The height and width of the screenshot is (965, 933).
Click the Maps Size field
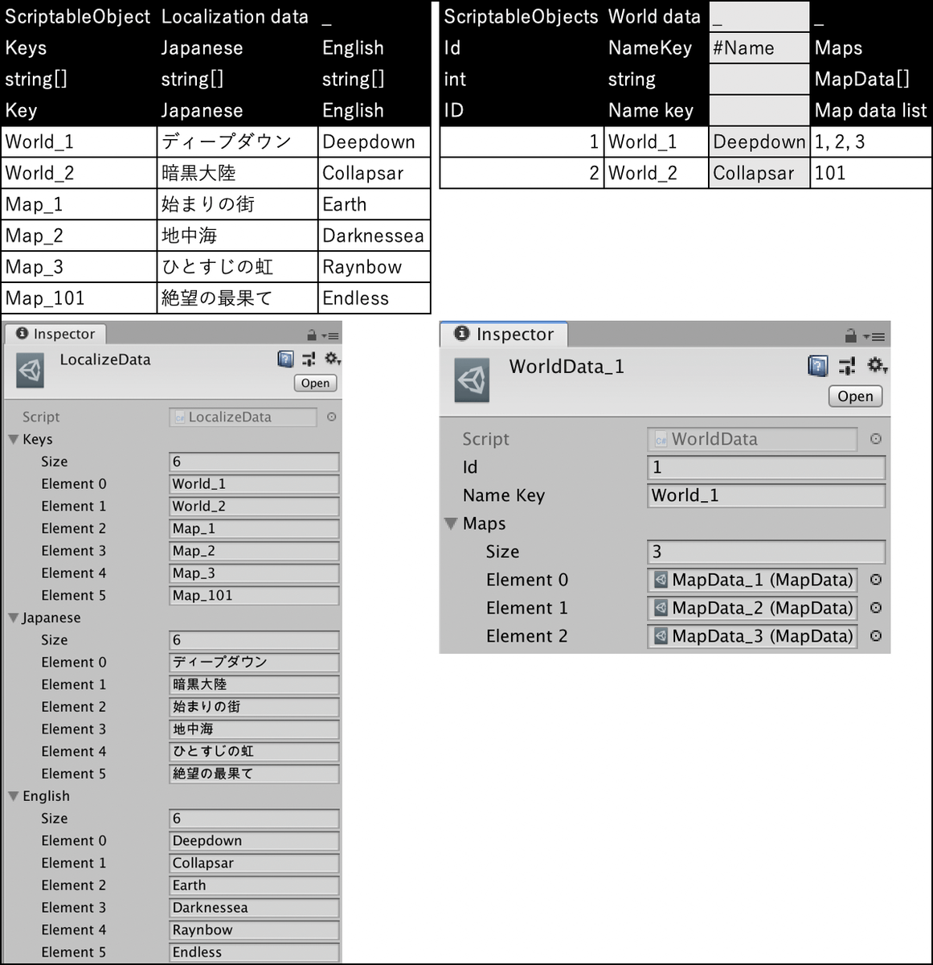point(767,552)
